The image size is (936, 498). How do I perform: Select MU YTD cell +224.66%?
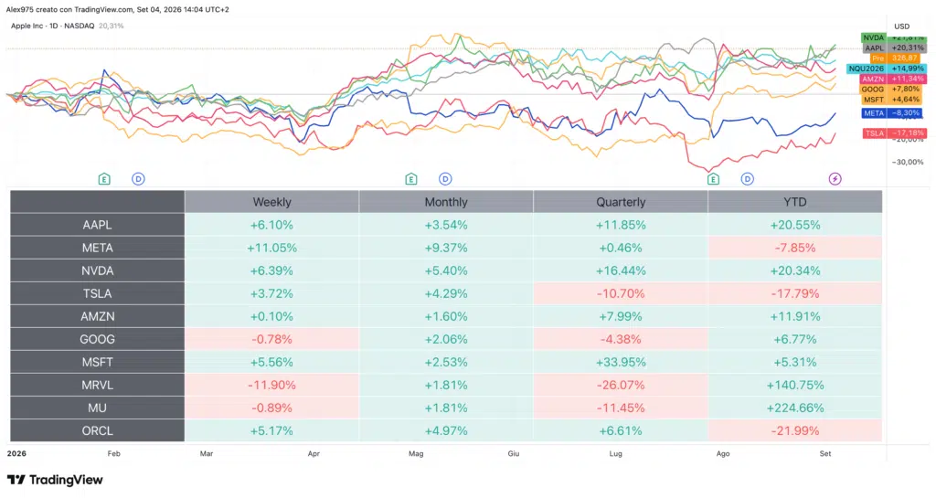coord(794,408)
